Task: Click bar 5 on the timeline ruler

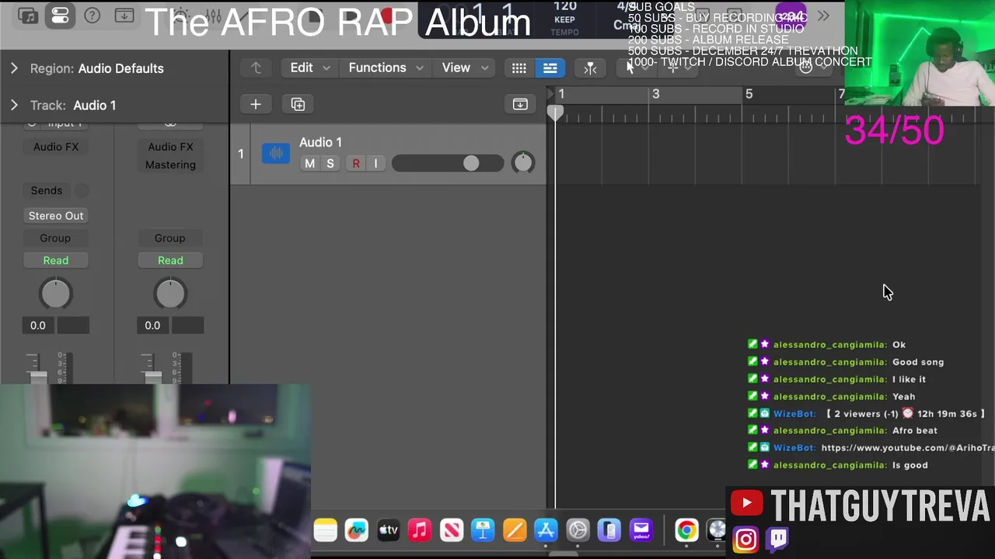Action: (749, 94)
